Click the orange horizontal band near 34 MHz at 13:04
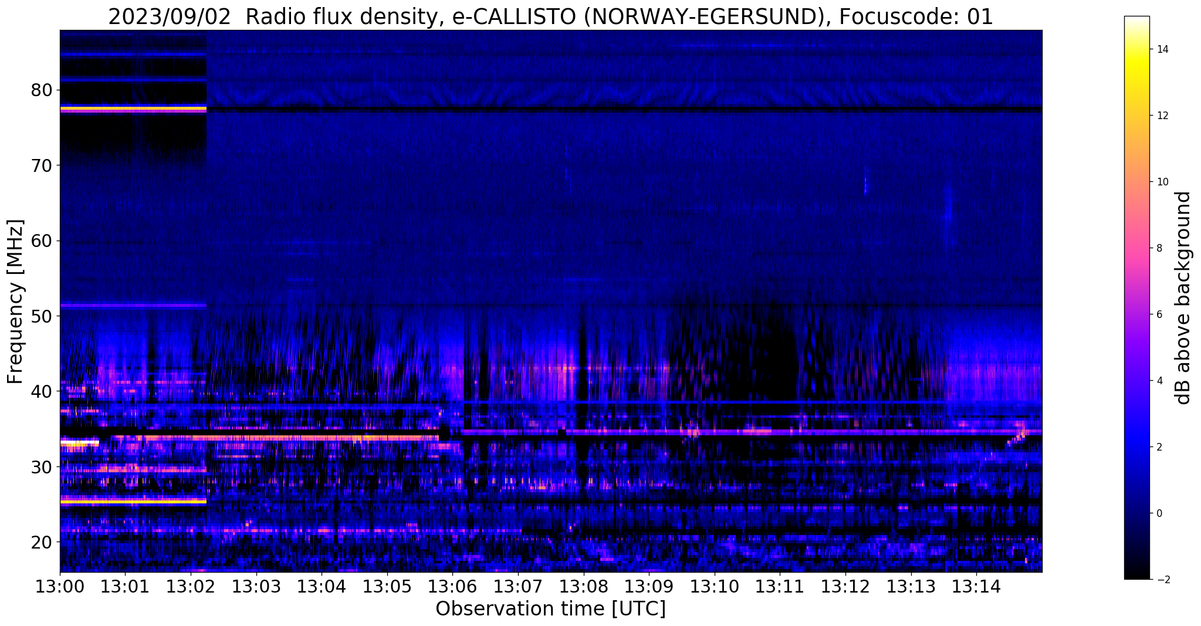Viewport: 1201px width, 626px height. (x=322, y=438)
